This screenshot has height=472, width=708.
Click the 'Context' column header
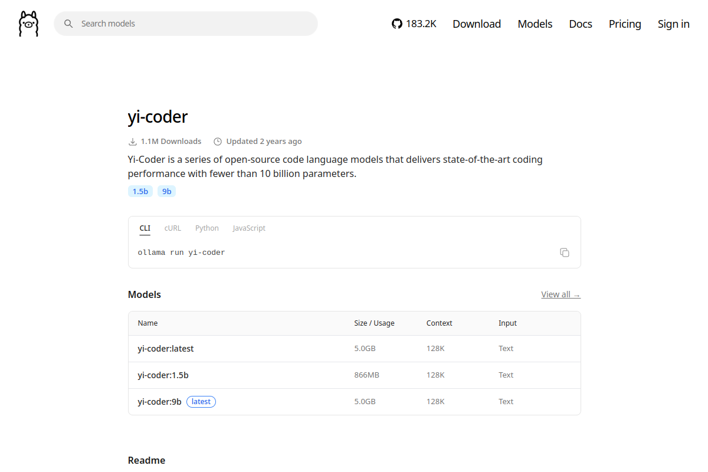click(440, 323)
